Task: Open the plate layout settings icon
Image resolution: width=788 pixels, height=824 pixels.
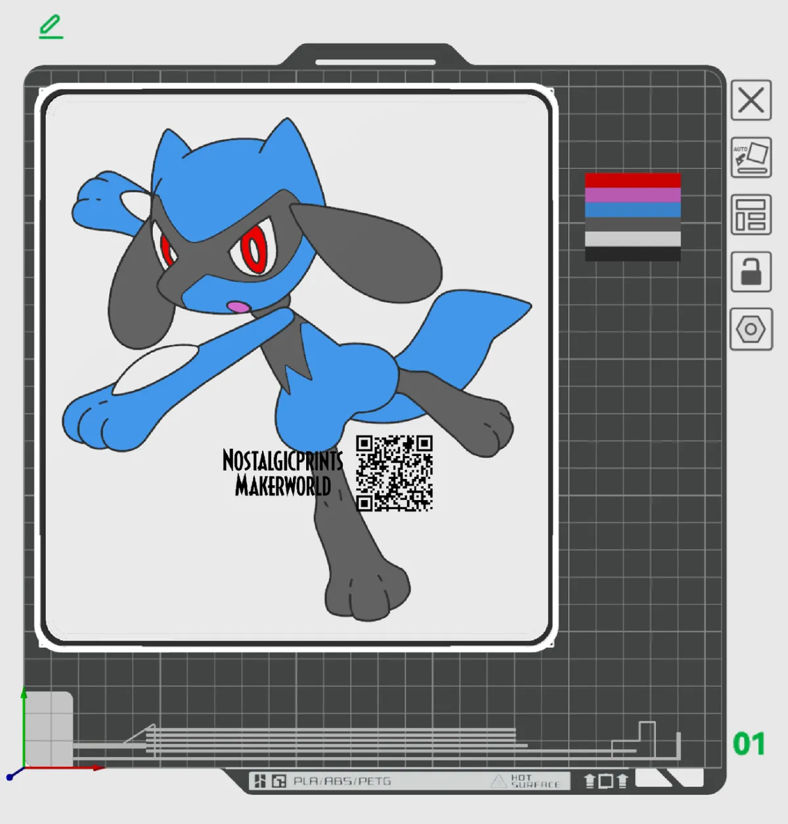Action: pyautogui.click(x=751, y=217)
